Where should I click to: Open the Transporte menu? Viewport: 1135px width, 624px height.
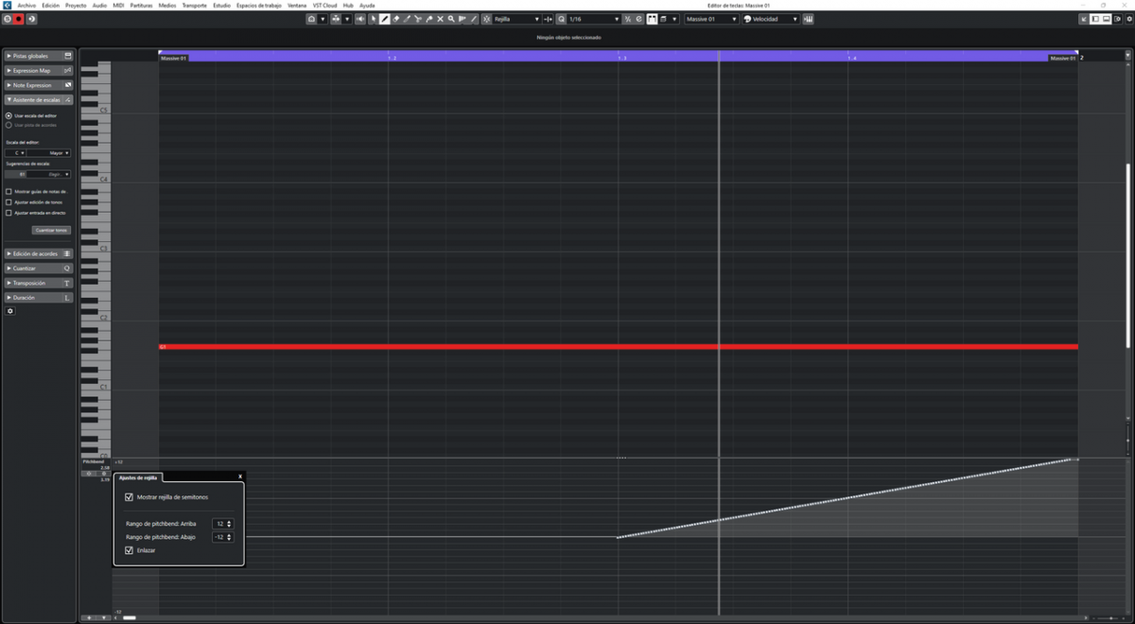click(194, 5)
